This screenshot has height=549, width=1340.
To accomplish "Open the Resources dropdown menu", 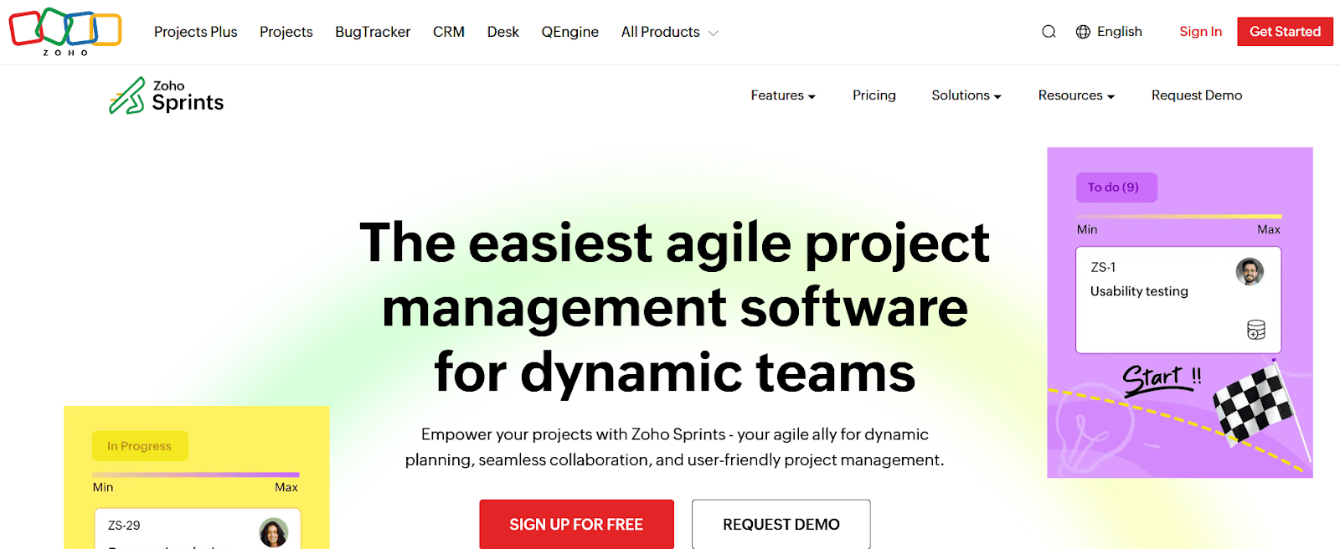I will [1075, 95].
